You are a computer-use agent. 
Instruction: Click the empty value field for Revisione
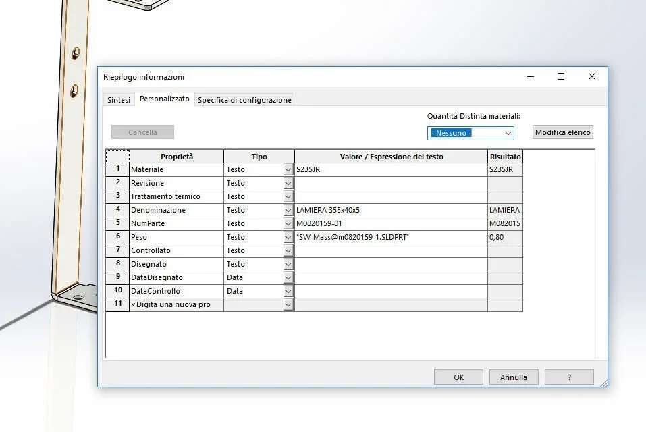pyautogui.click(x=391, y=183)
